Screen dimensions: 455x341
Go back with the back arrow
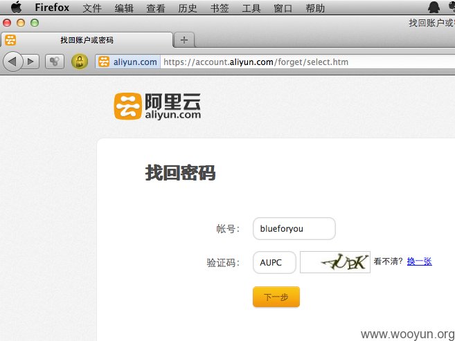[12, 62]
